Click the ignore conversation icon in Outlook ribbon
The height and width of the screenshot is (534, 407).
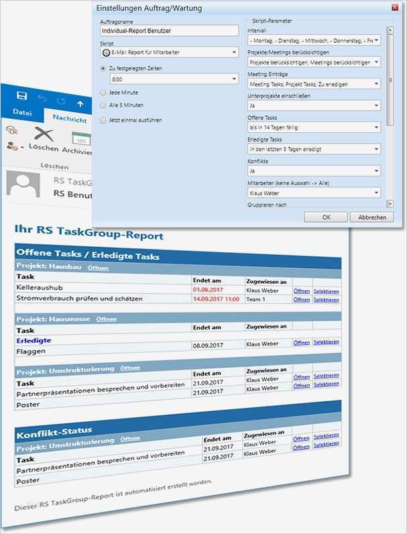tap(12, 129)
